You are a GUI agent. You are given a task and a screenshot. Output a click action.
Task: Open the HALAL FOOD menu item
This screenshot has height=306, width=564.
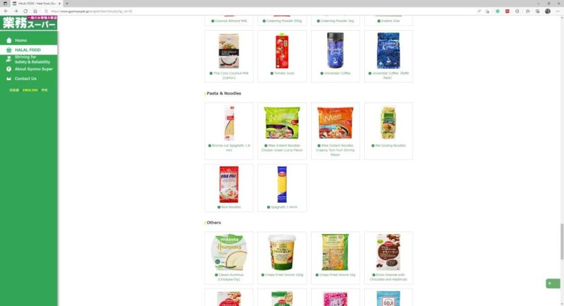[28, 50]
